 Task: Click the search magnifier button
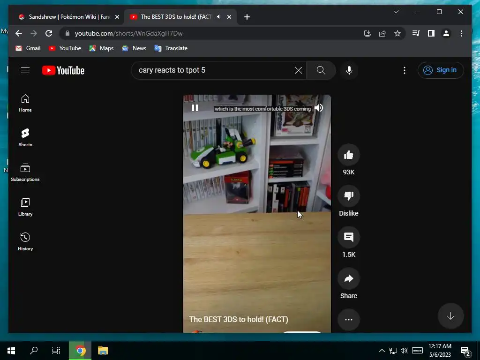point(321,70)
